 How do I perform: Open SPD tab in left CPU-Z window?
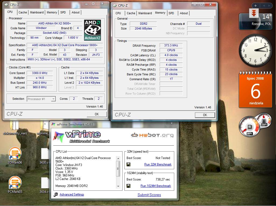63,12
